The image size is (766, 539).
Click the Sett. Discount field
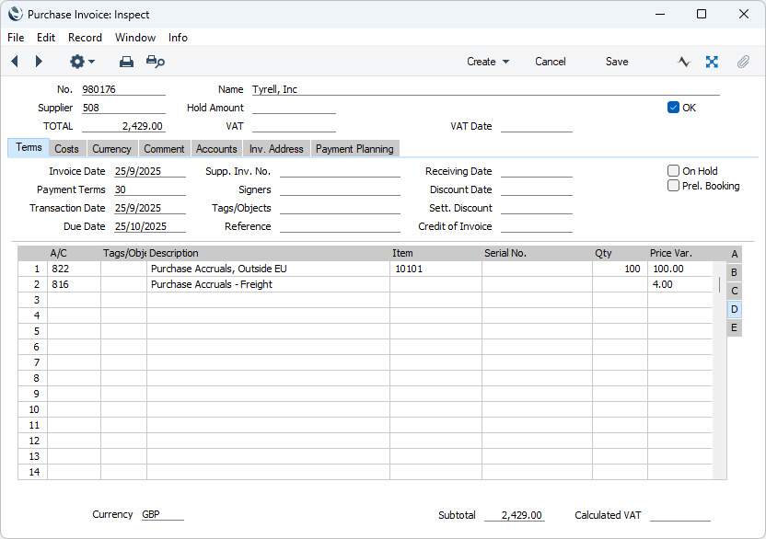tap(537, 208)
